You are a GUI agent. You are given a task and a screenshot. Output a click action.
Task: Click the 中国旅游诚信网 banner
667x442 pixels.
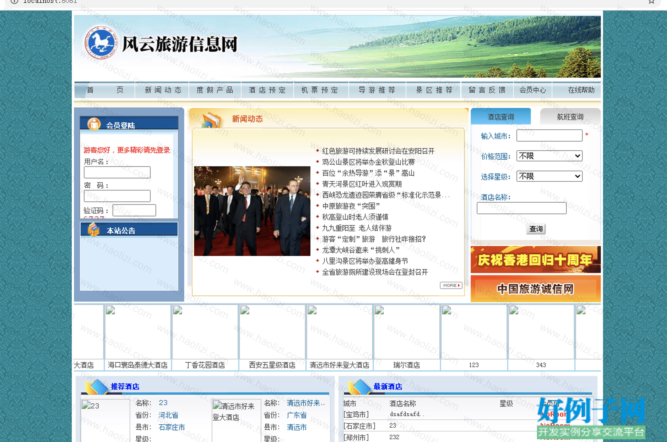536,289
